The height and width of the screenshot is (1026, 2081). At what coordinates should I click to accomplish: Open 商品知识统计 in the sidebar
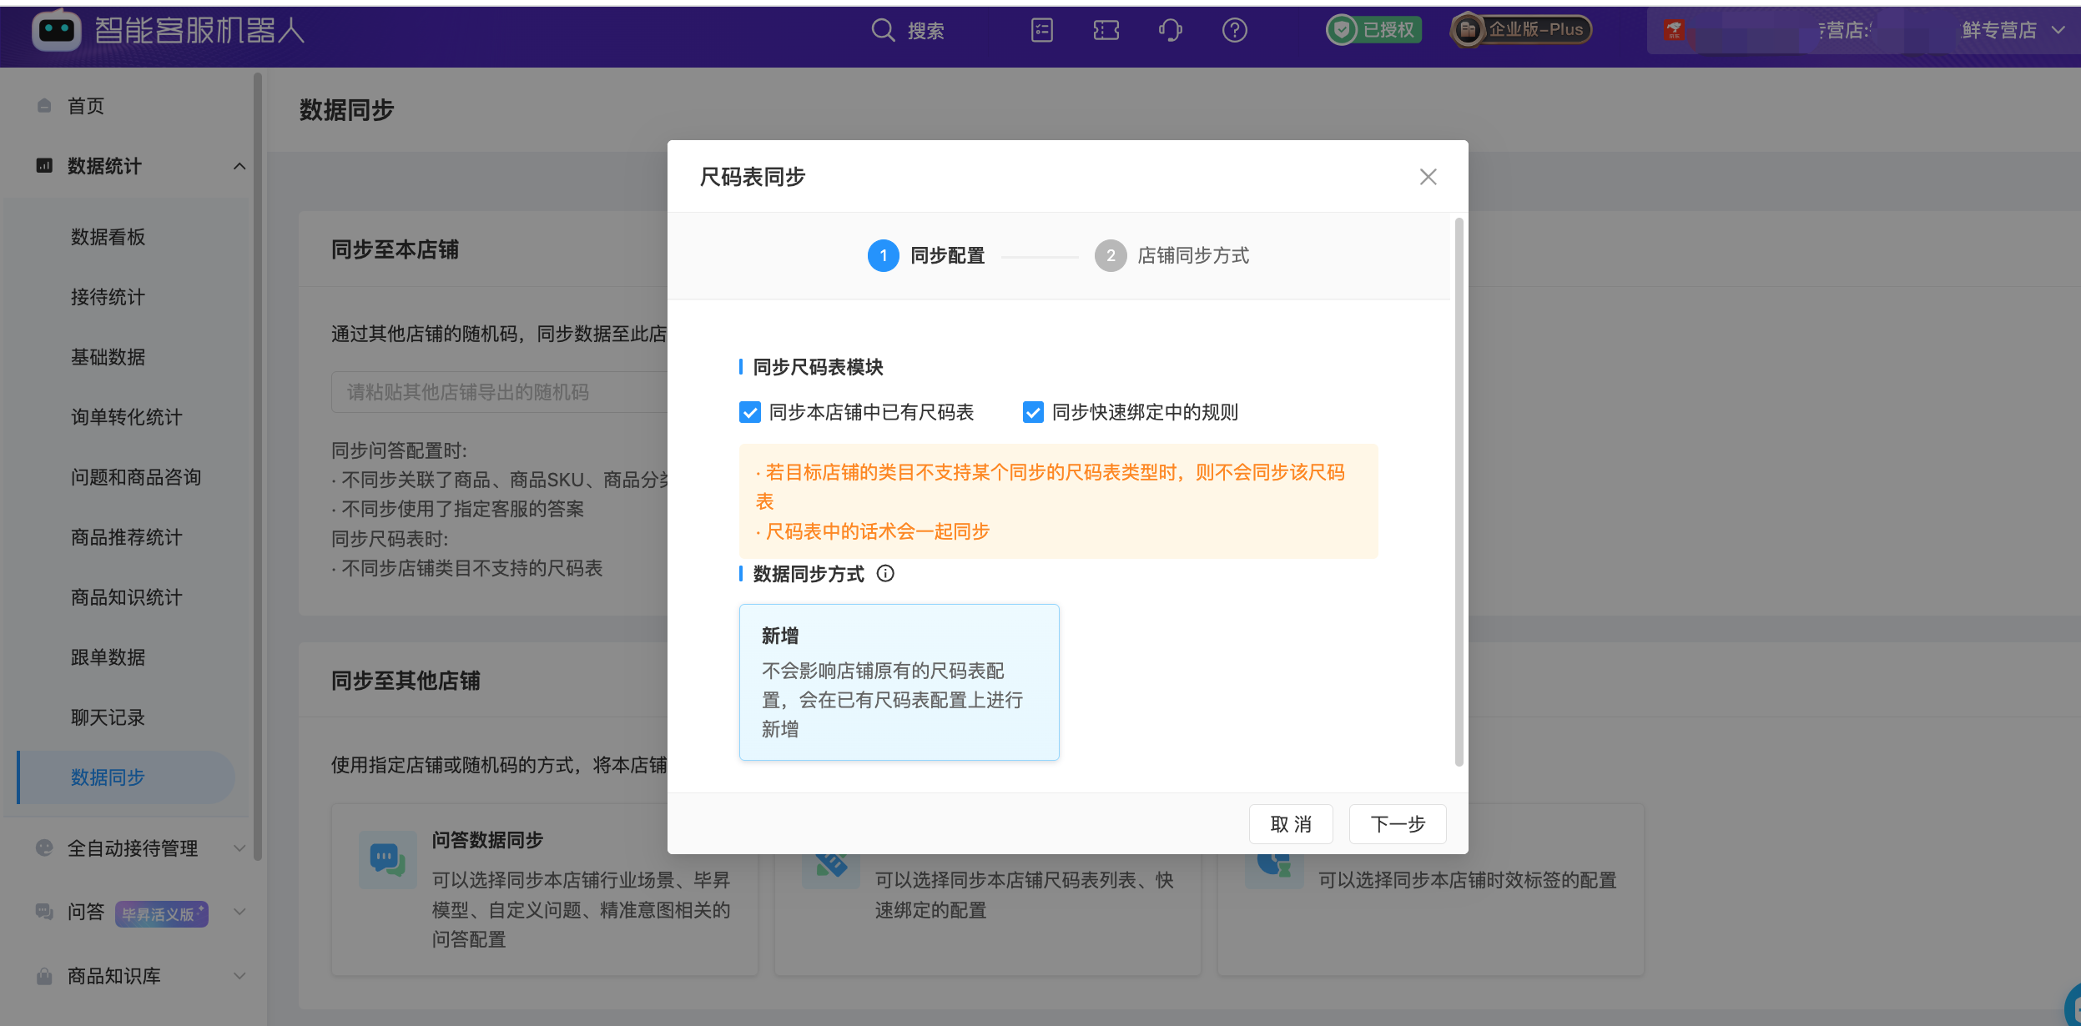click(x=125, y=597)
